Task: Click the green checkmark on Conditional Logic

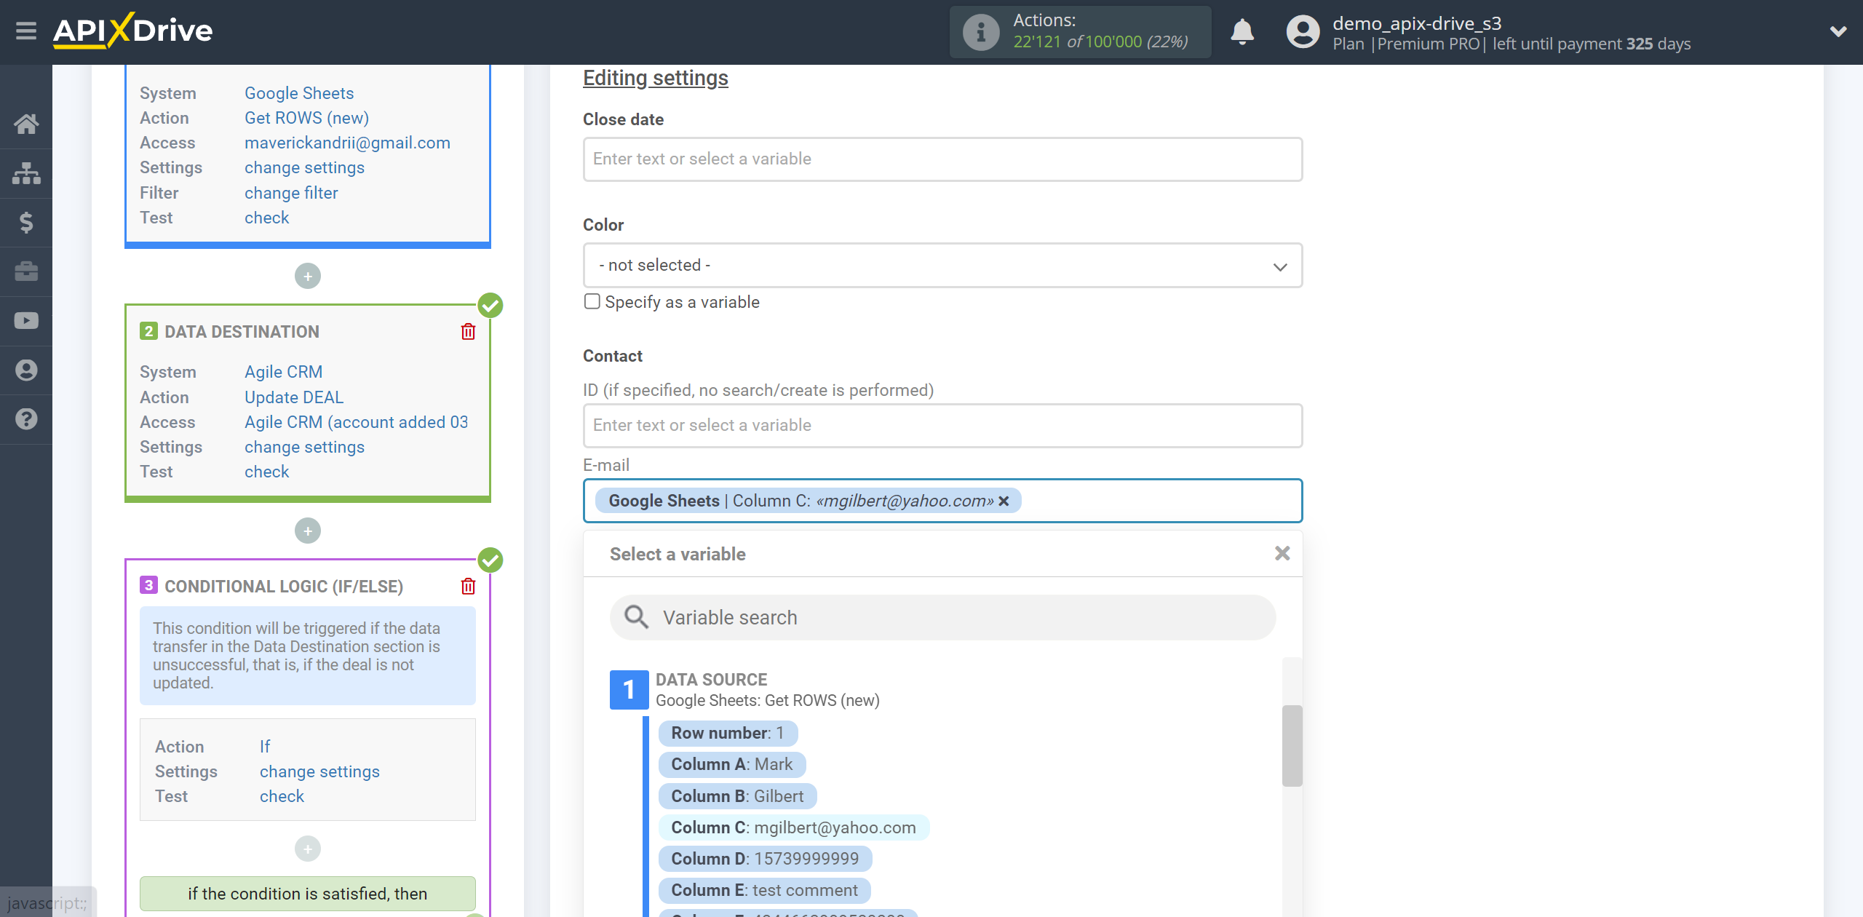Action: 490,560
